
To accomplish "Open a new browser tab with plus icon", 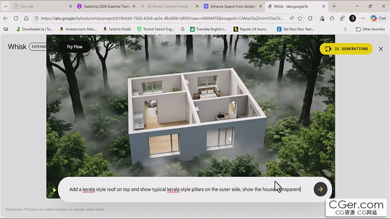I will click(334, 7).
